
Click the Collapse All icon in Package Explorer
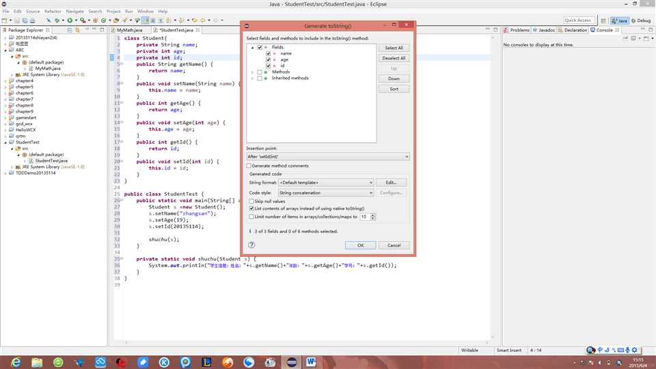(70, 30)
